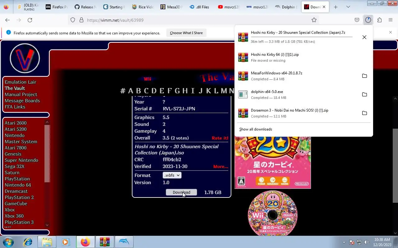This screenshot has width=398, height=248.
Task: Cancel the Hoshi no Kirby .7z download
Action: pyautogui.click(x=364, y=37)
